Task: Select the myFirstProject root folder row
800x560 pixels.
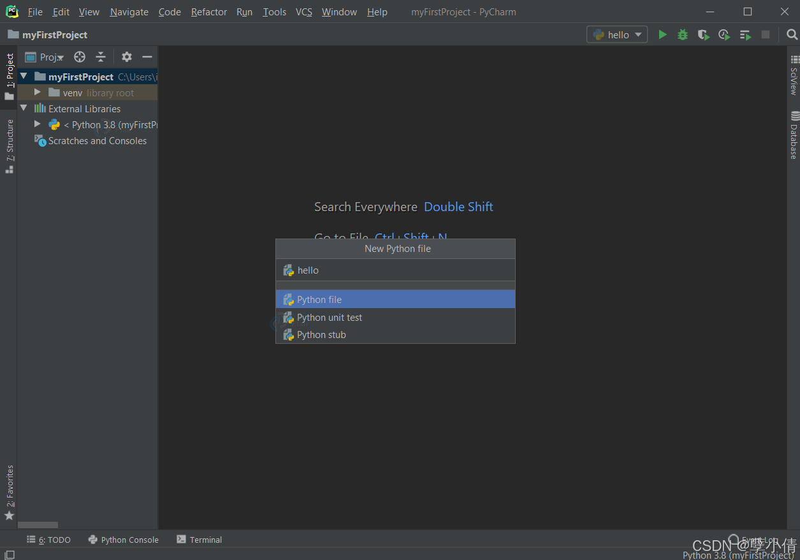Action: tap(87, 77)
